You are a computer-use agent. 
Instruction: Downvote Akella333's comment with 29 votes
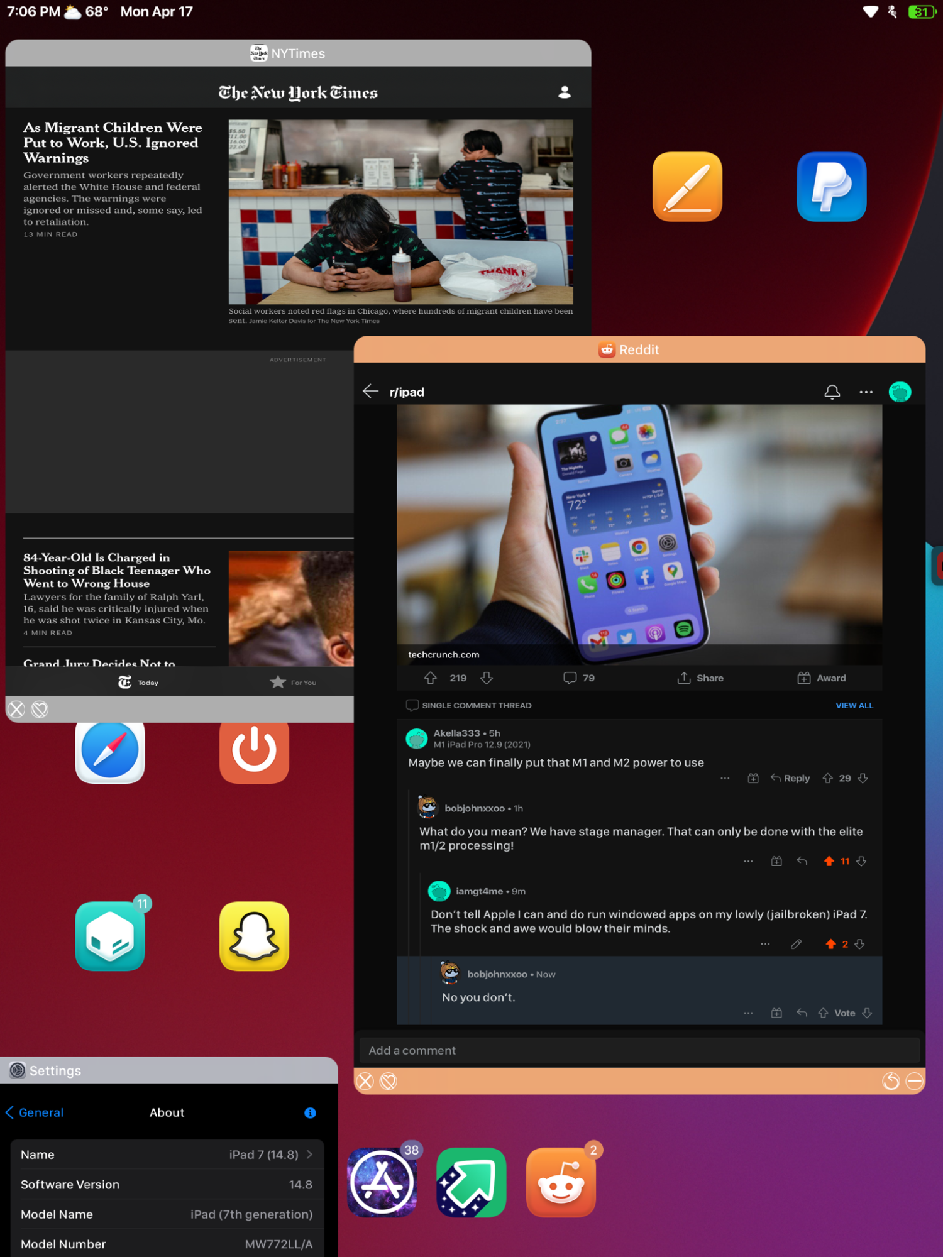(863, 778)
